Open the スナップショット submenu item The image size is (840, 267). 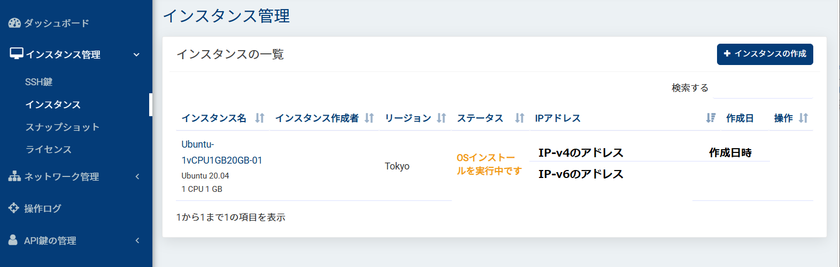pyautogui.click(x=62, y=127)
